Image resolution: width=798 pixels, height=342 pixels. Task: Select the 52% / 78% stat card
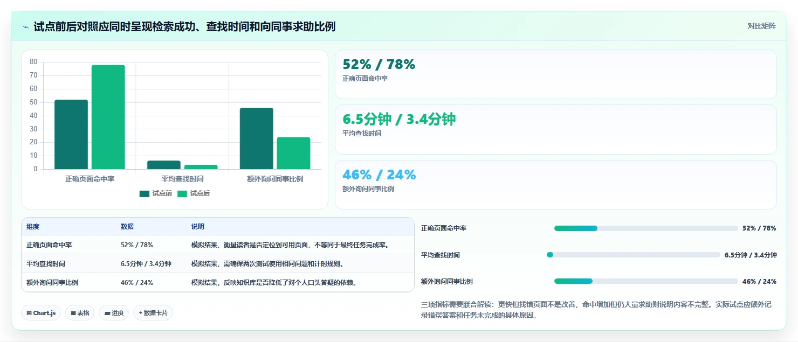coord(556,74)
